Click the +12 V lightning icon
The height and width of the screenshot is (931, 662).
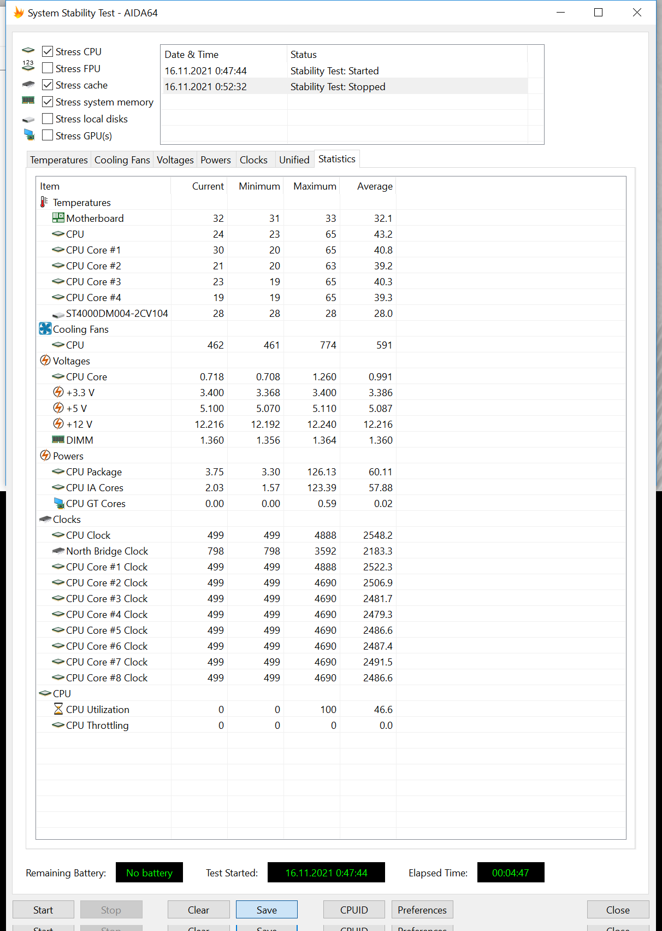point(58,423)
